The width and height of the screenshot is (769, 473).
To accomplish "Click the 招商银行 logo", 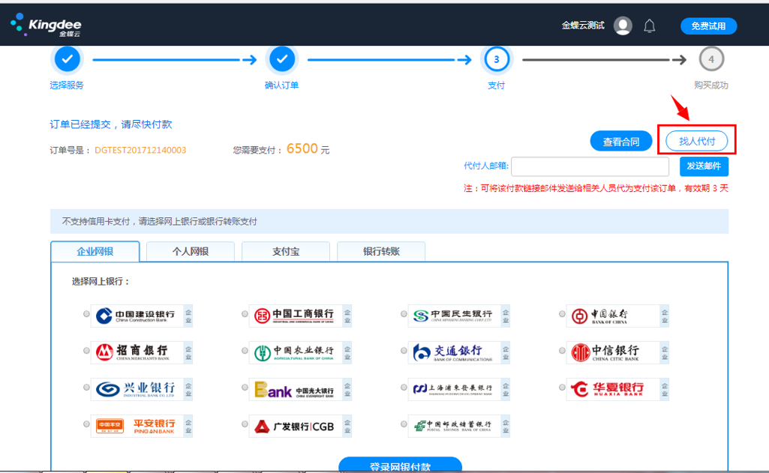I will [142, 352].
